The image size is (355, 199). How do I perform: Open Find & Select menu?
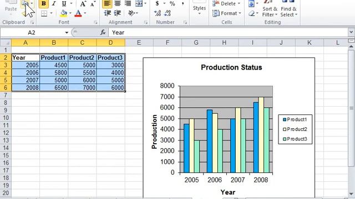pos(288,9)
